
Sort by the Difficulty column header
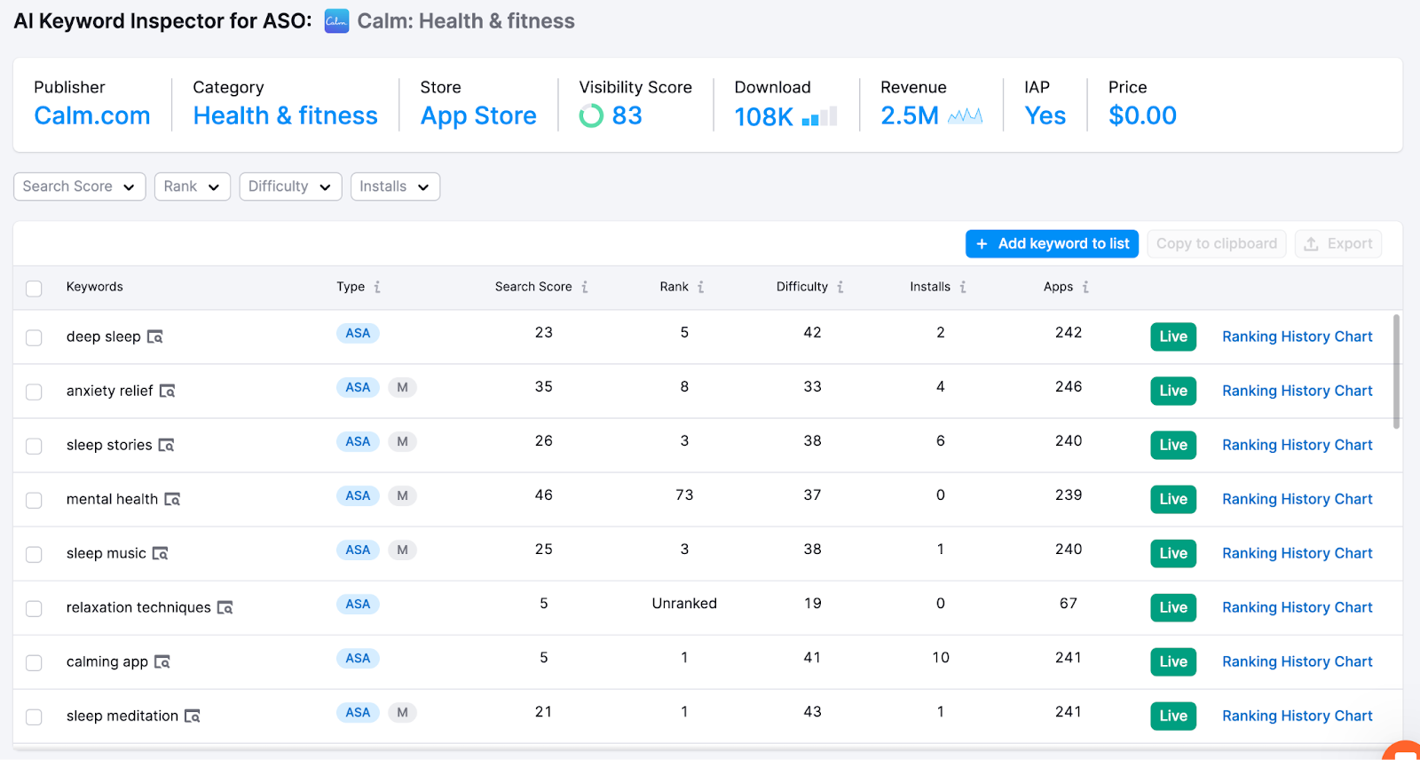coord(802,287)
